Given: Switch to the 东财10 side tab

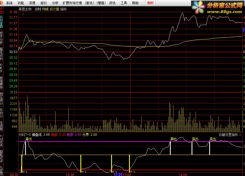Looking at the screenshot, I should click(x=1, y=113).
